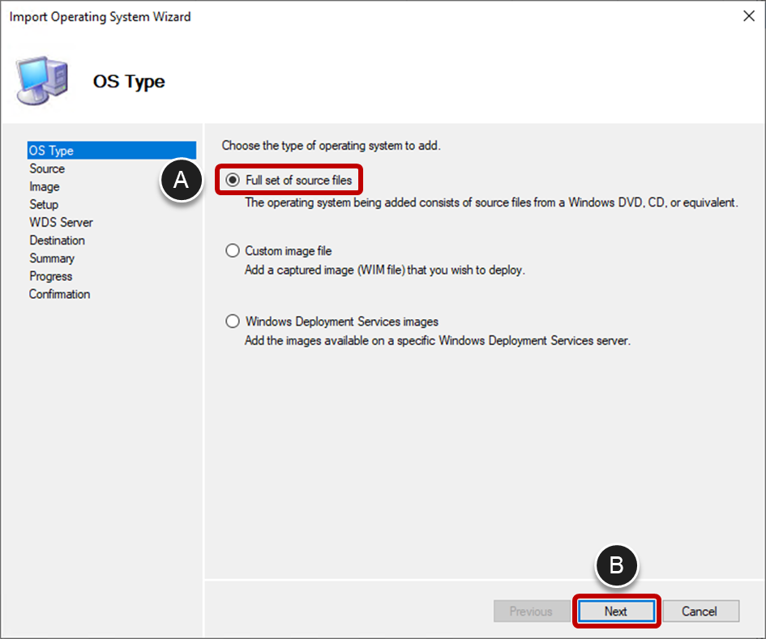766x639 pixels.
Task: Click the Cancel button
Action: [x=700, y=611]
